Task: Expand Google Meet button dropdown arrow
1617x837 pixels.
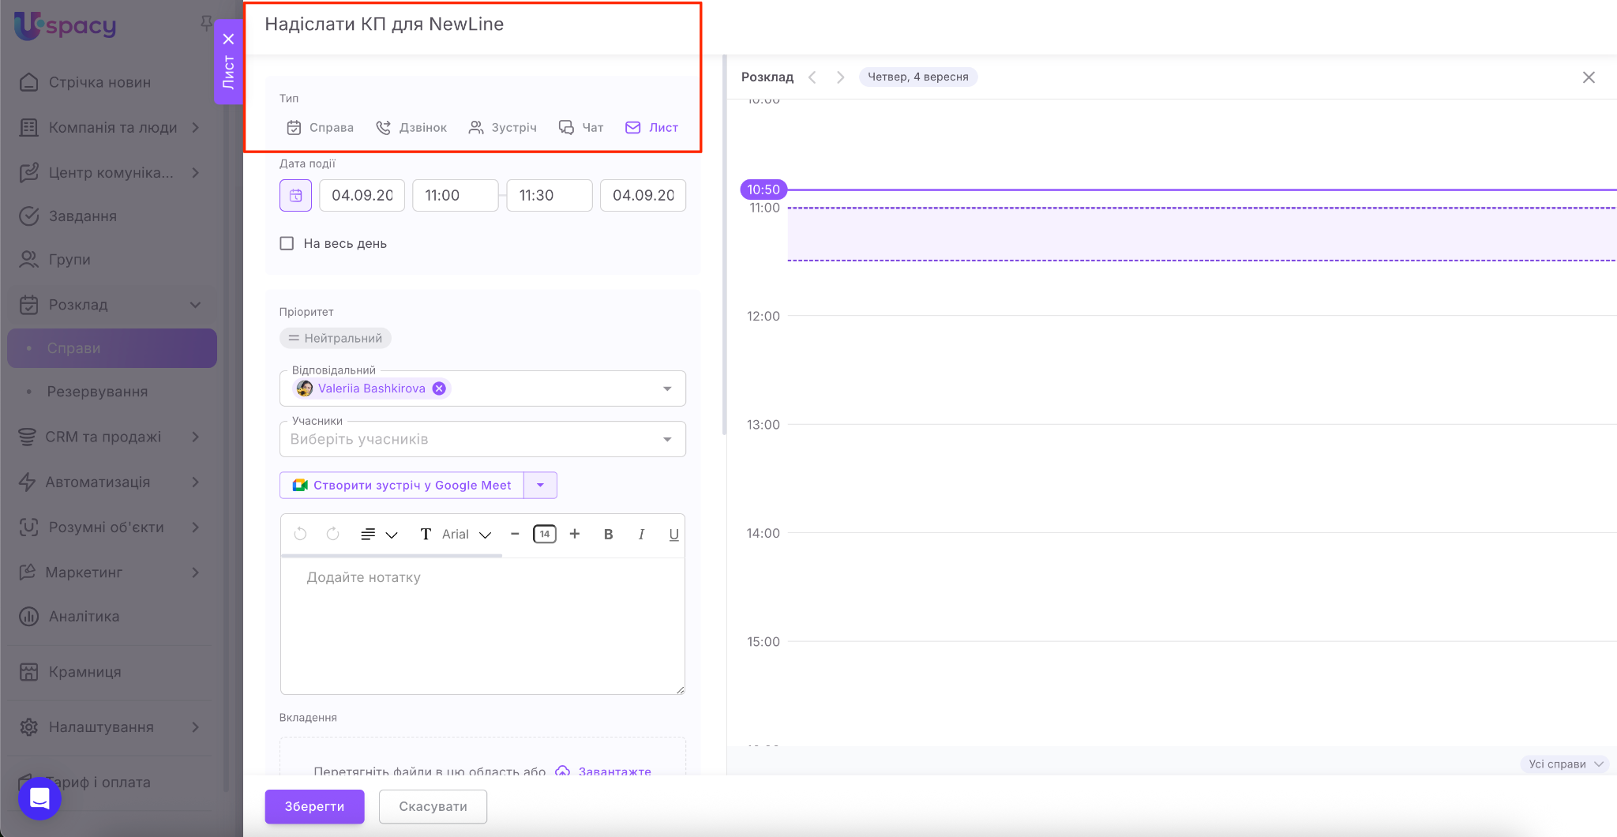Action: coord(540,485)
